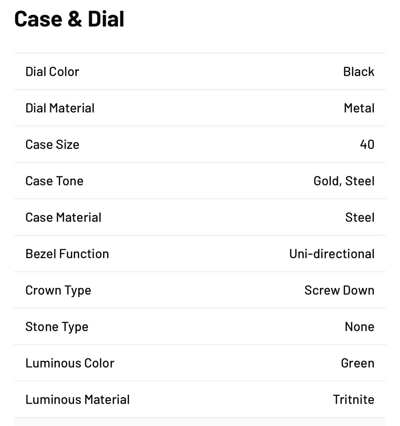
Task: Select the Case Material label
Action: click(63, 217)
